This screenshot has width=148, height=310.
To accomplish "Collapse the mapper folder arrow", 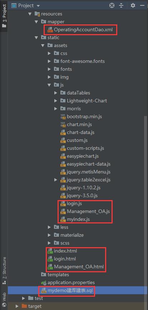I will tap(36, 22).
